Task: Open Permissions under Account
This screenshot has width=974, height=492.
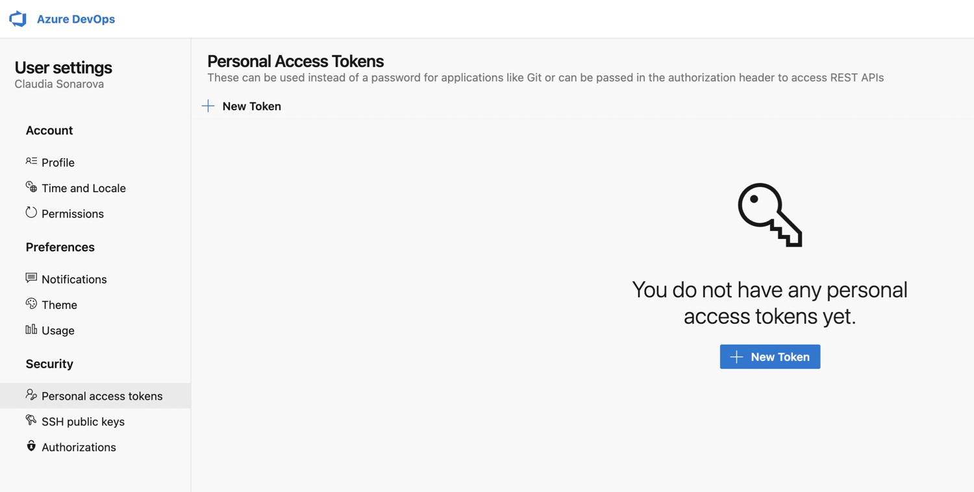Action: [x=72, y=214]
